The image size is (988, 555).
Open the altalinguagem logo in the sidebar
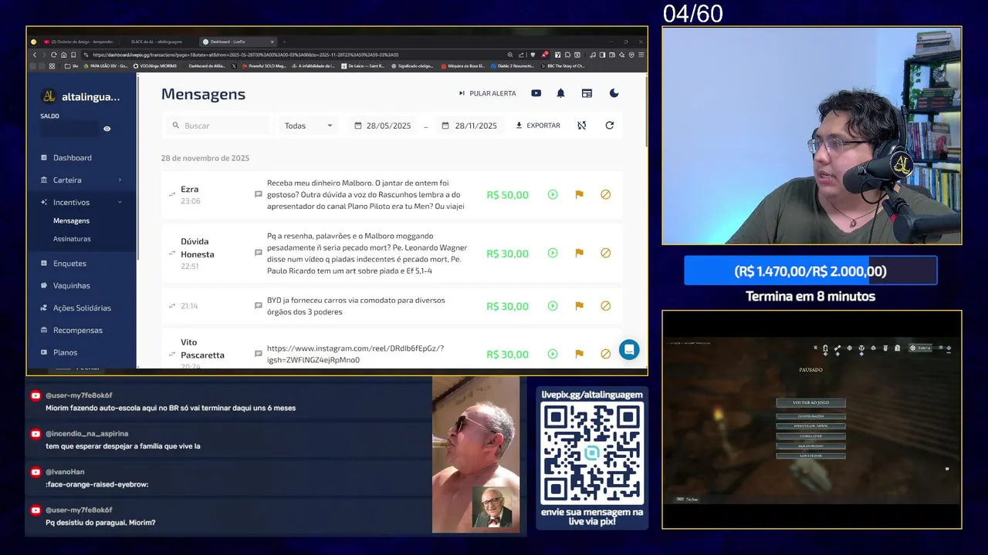pos(49,96)
